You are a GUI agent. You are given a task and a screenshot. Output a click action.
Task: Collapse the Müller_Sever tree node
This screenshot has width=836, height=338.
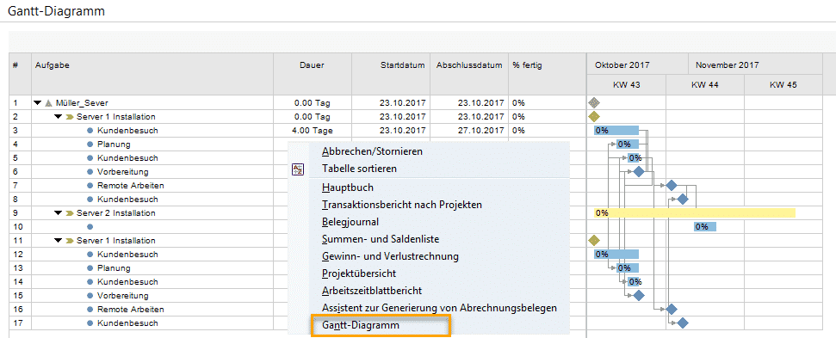pyautogui.click(x=37, y=102)
